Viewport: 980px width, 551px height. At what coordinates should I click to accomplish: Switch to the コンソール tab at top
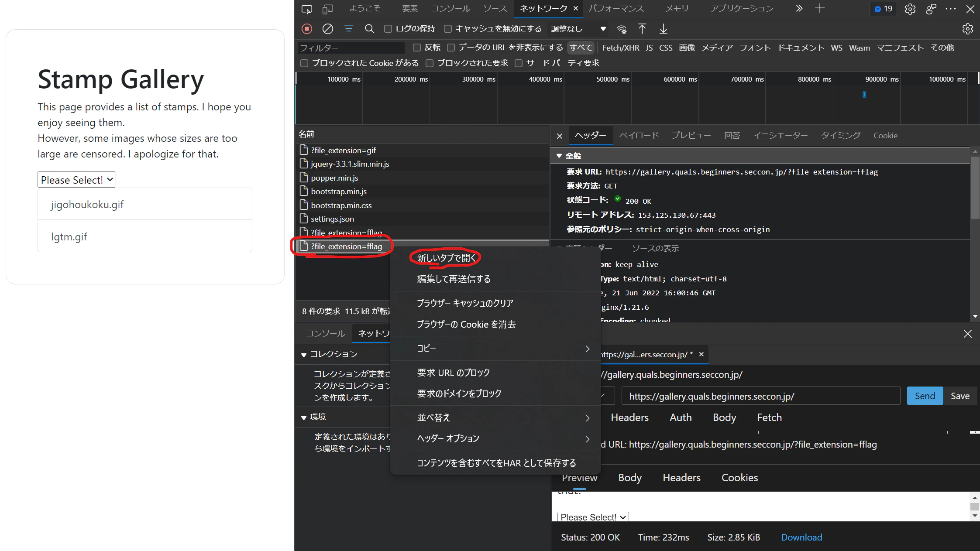[x=450, y=9]
